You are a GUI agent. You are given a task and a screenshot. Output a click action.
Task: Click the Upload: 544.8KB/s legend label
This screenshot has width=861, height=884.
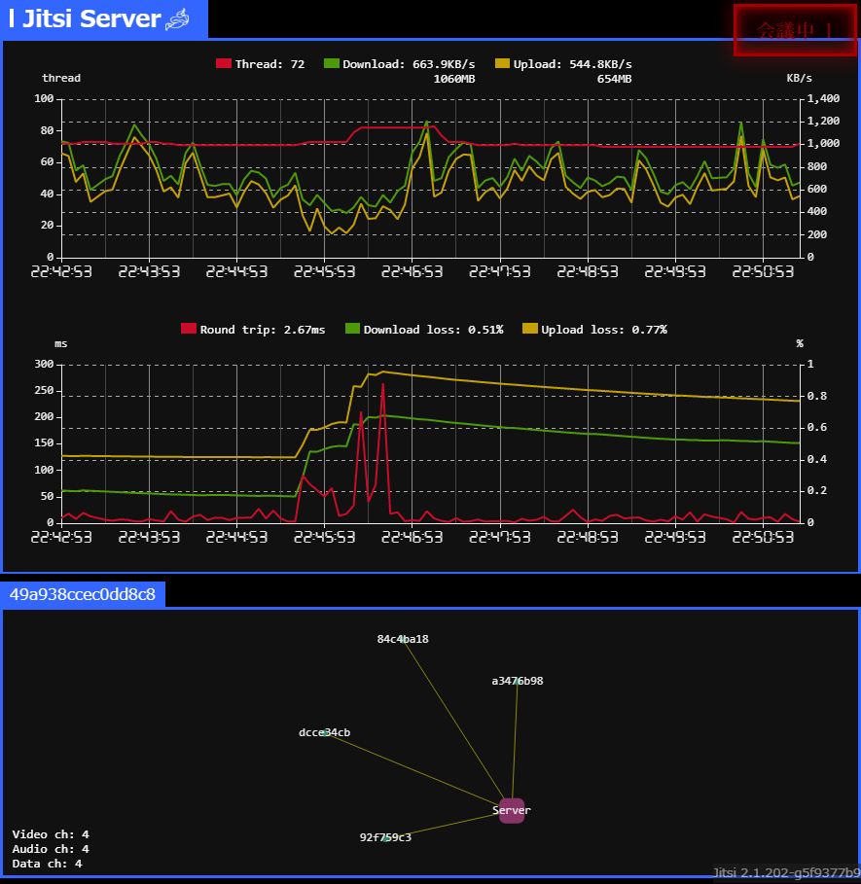coord(572,64)
